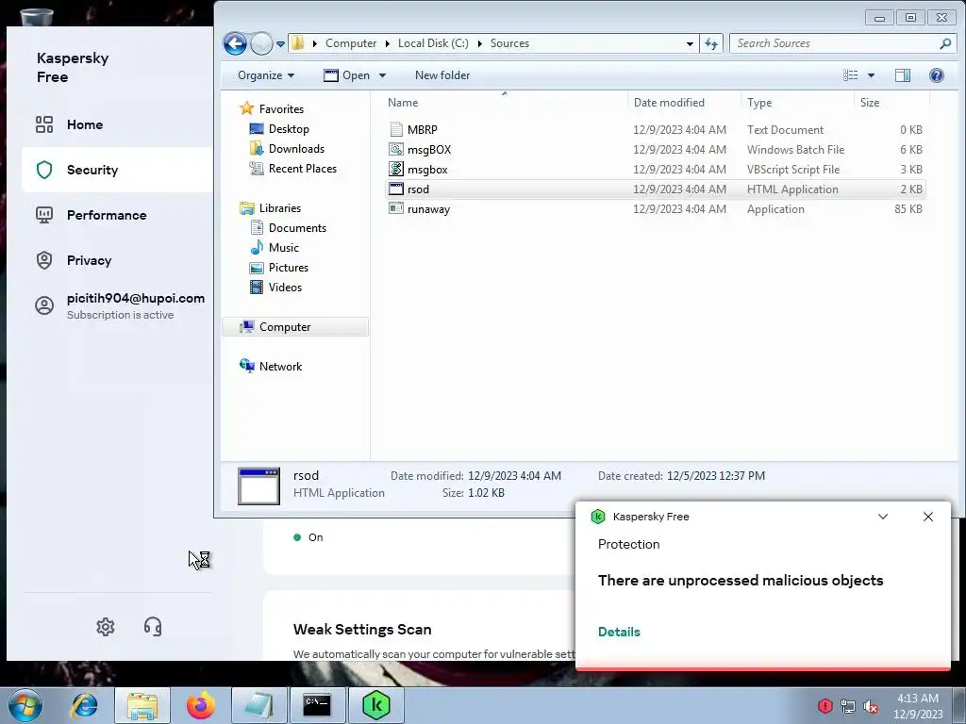966x724 pixels.
Task: Click Security shield icon in sidebar
Action: coord(44,170)
